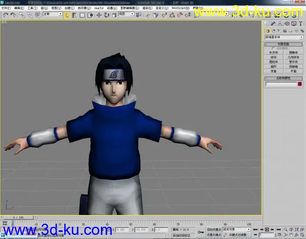Click the Play animation button
Screen dimensions: 306x239
pos(267,229)
